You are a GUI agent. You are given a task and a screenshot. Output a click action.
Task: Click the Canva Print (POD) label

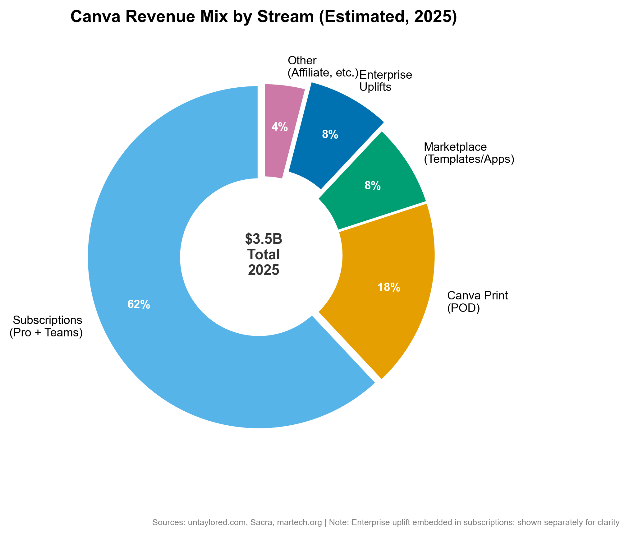[477, 302]
